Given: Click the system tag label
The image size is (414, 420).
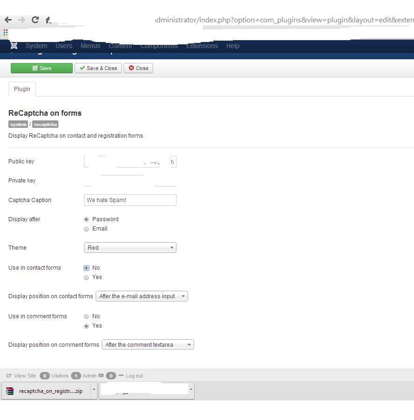Looking at the screenshot, I should coord(18,124).
